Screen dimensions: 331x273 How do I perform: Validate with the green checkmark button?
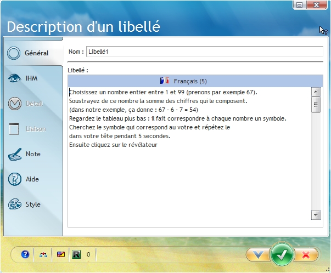coord(282,254)
